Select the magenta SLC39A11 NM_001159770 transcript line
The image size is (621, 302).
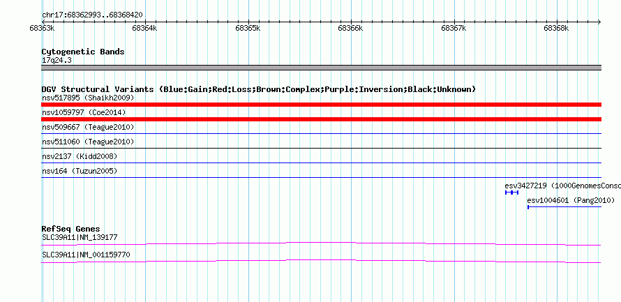[x=321, y=262]
